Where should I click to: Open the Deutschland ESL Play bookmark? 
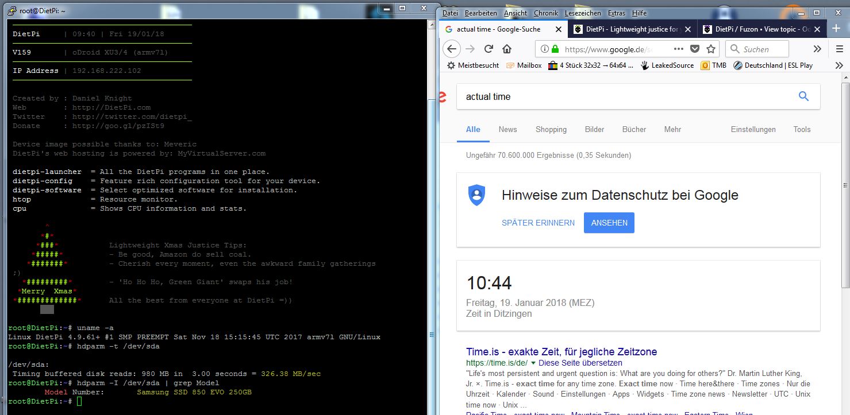point(772,65)
